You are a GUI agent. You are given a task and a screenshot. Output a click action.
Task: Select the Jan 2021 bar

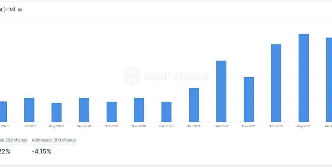point(194,105)
